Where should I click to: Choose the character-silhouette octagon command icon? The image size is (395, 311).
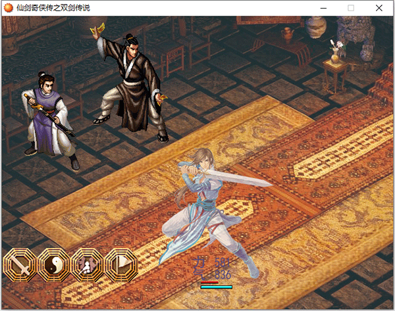click(x=88, y=265)
